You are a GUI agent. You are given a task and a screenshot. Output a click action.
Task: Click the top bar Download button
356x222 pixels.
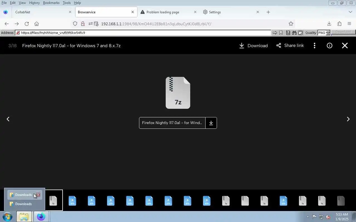pyautogui.click(x=253, y=46)
